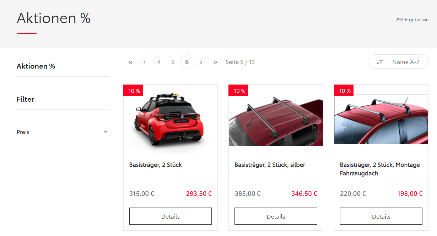This screenshot has width=437, height=236.
Task: Go to first page with double-left arrow
Action: (x=130, y=62)
